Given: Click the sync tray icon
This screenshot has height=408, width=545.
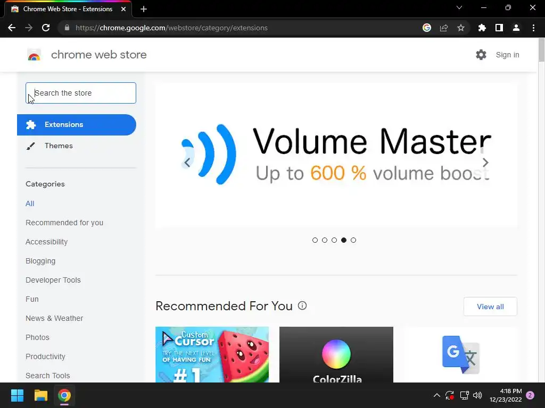Looking at the screenshot, I should click(x=450, y=395).
